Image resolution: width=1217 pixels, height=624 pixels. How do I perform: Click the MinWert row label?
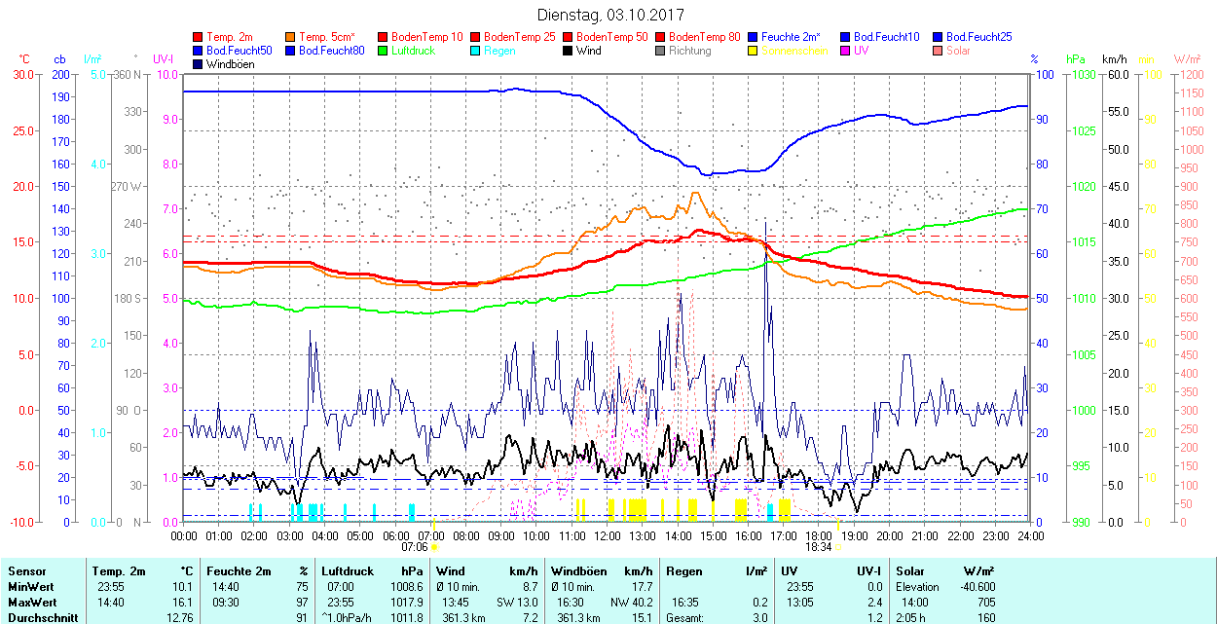(x=32, y=587)
